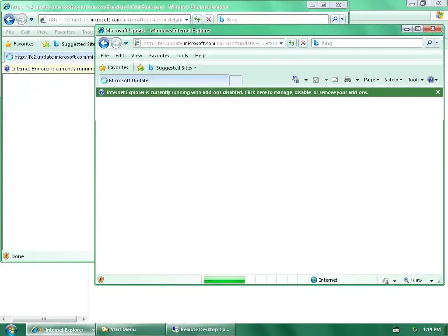Switch to Internet Explorer taskbar group

(60, 330)
